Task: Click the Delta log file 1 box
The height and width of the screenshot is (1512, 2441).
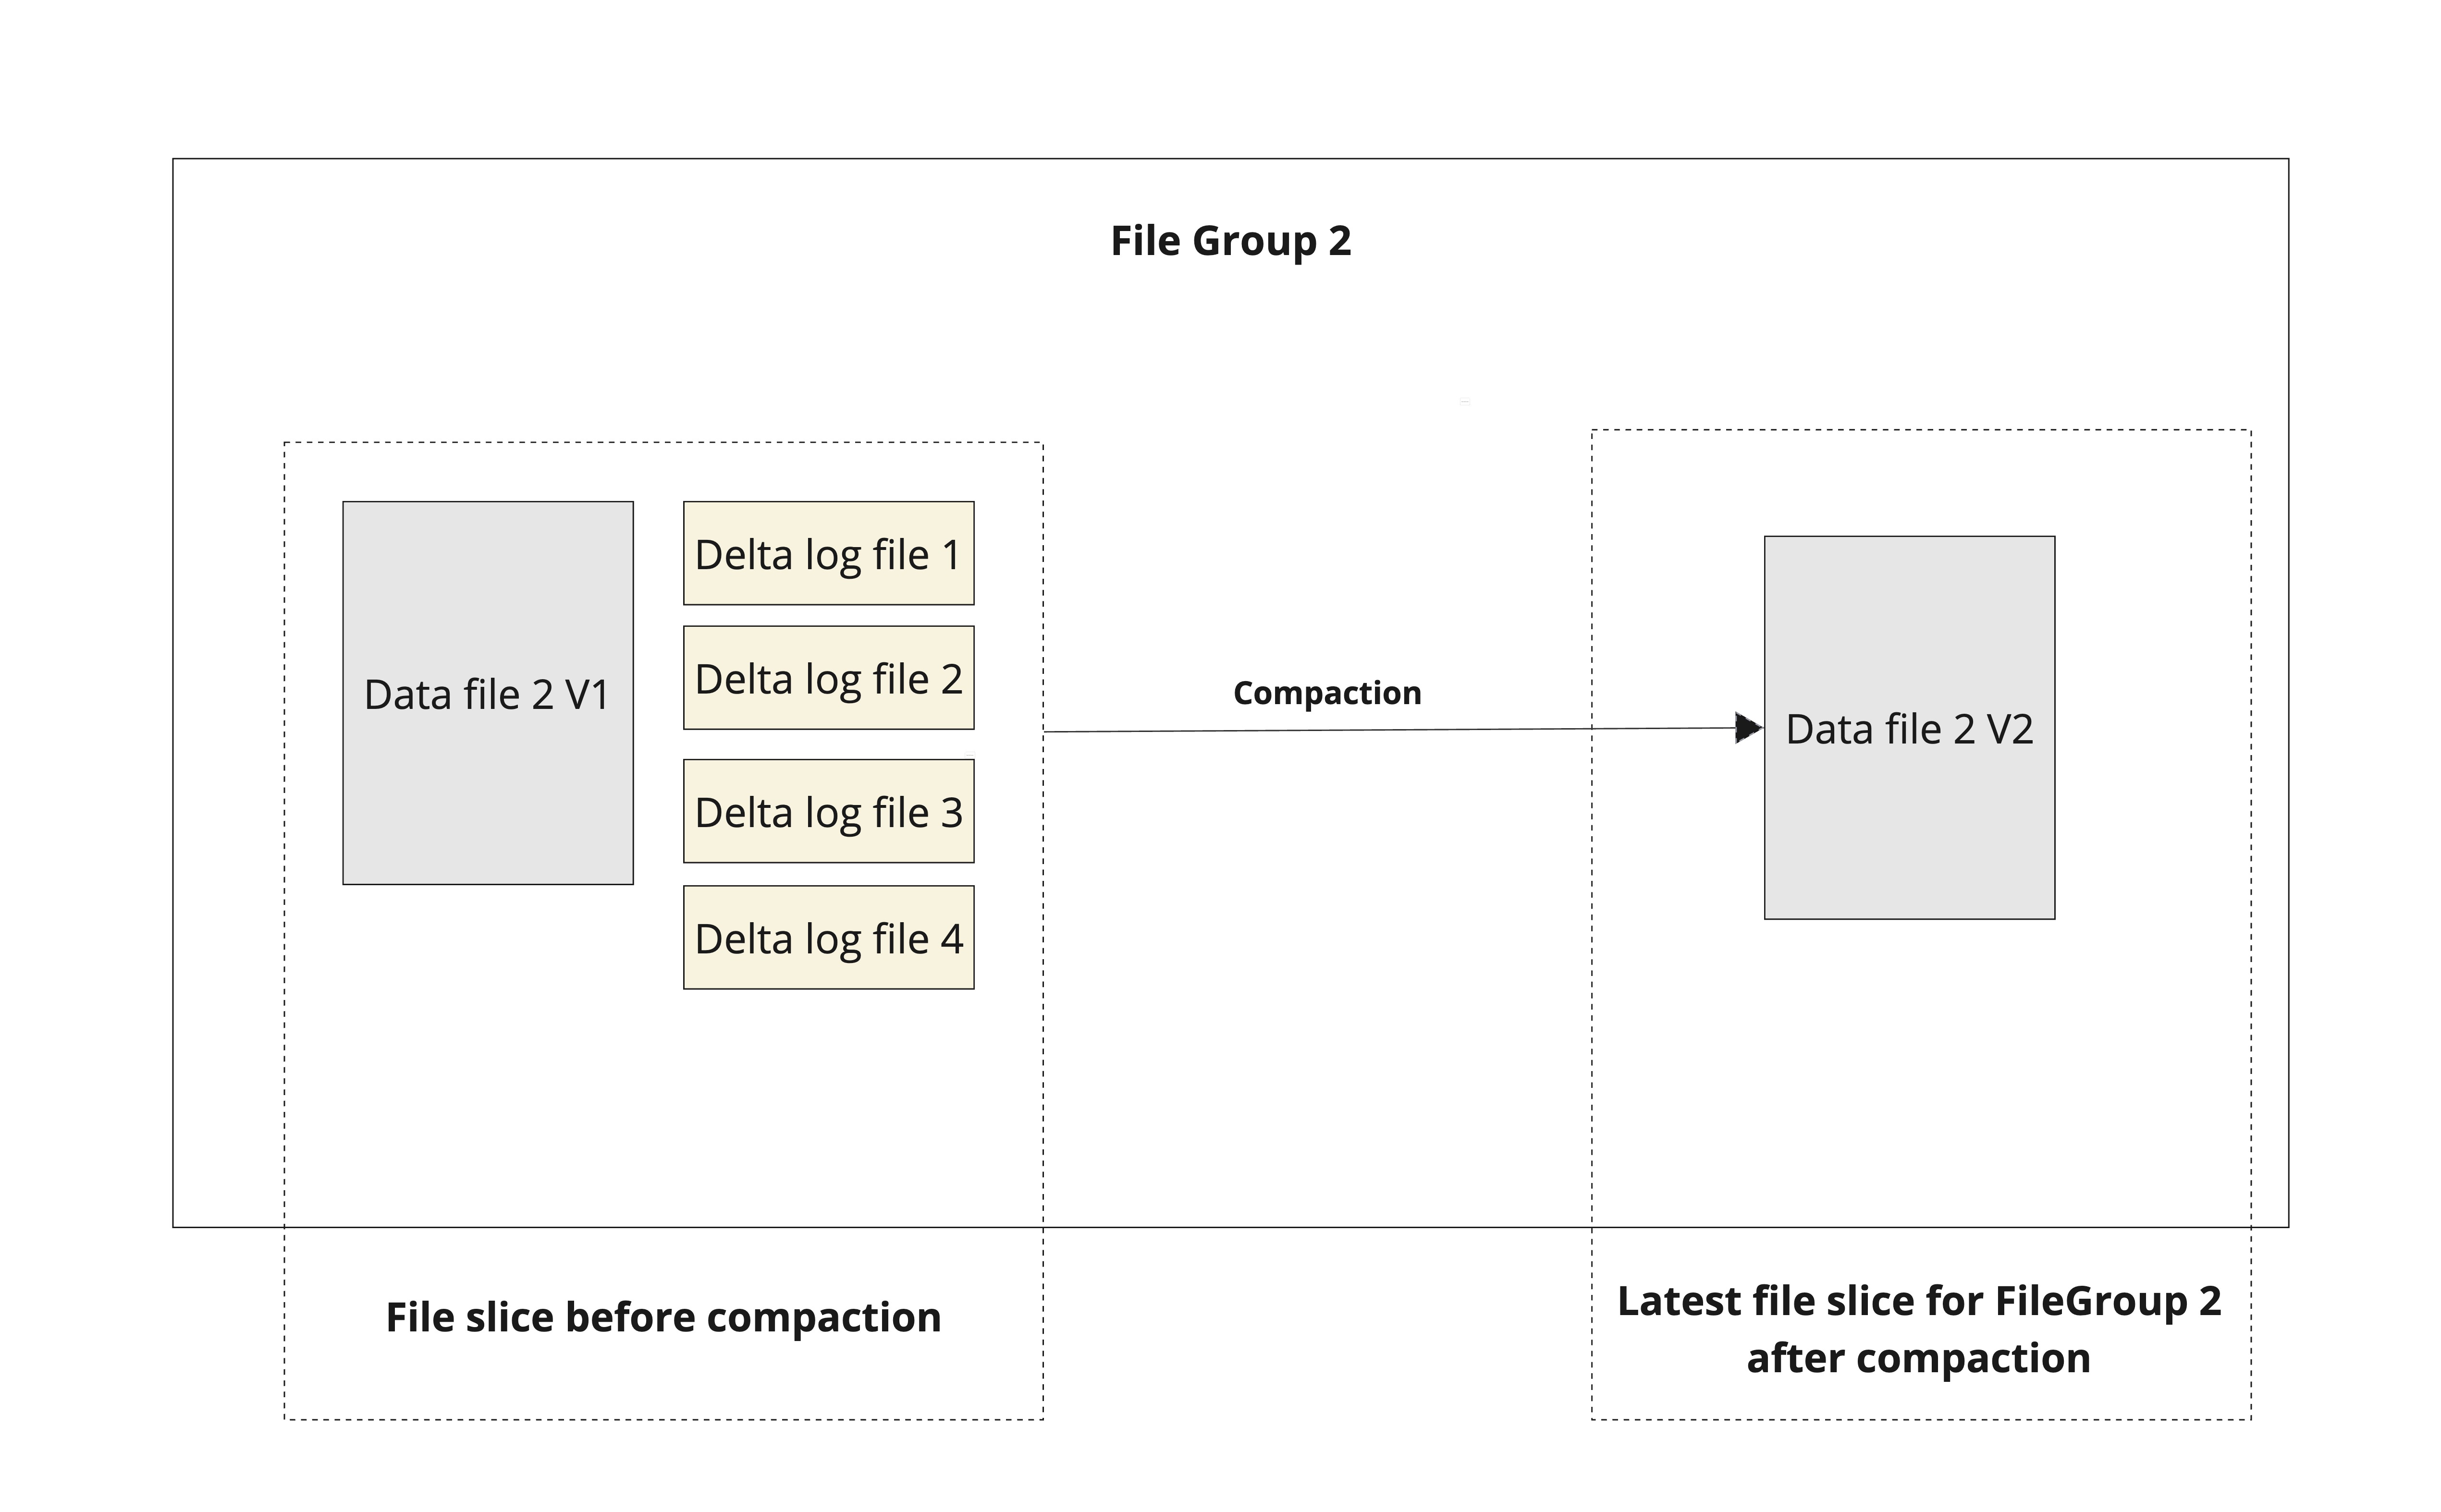Action: (828, 553)
